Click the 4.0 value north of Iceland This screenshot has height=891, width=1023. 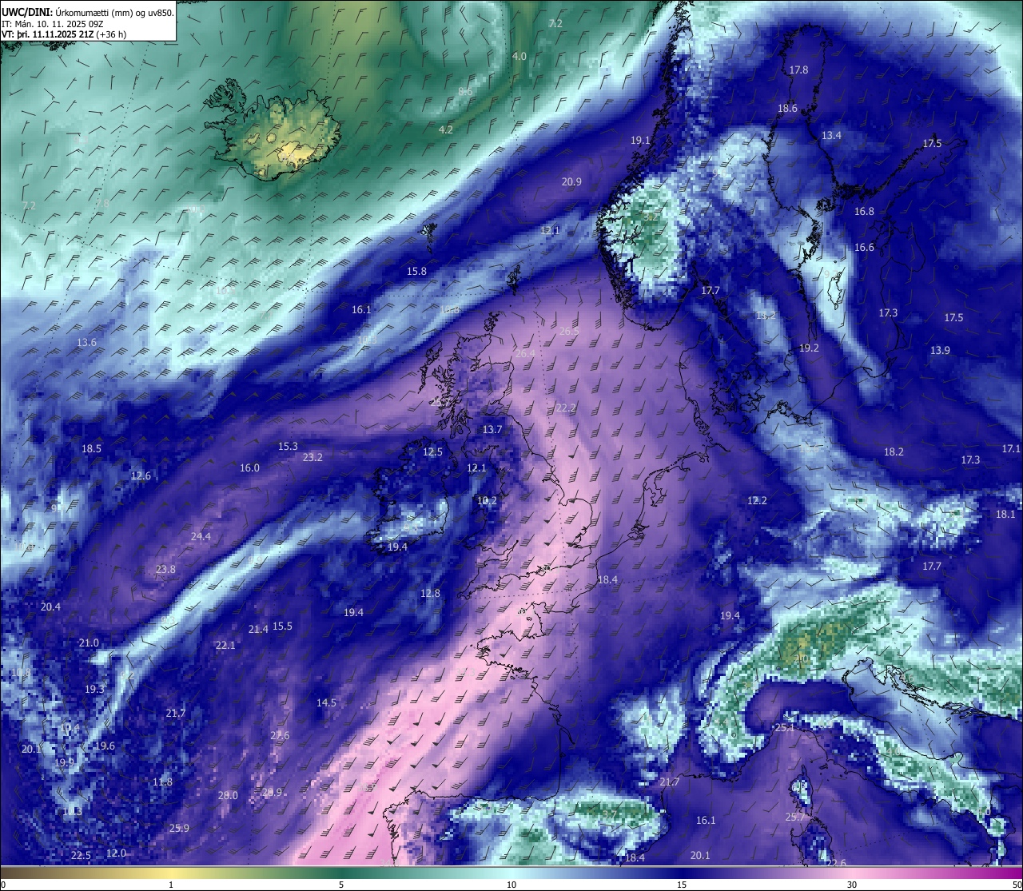519,57
